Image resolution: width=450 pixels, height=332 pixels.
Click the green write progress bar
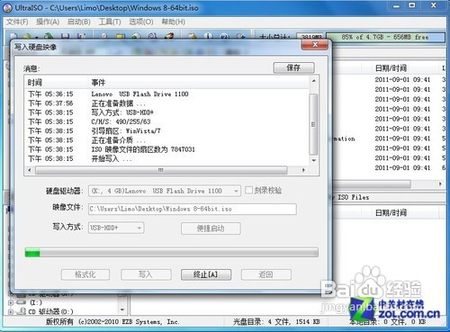click(x=172, y=253)
